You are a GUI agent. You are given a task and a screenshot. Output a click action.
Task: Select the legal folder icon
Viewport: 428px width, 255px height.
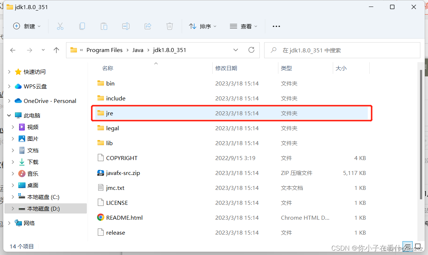click(100, 128)
